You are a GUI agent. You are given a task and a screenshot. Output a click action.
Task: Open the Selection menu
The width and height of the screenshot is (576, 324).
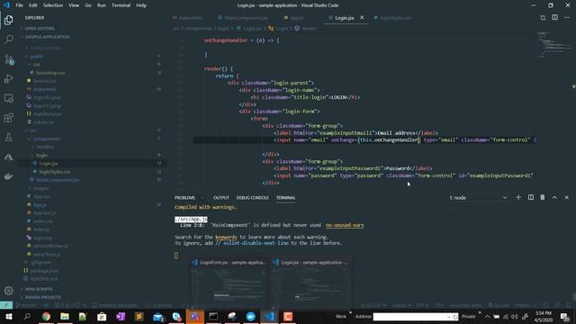[53, 5]
